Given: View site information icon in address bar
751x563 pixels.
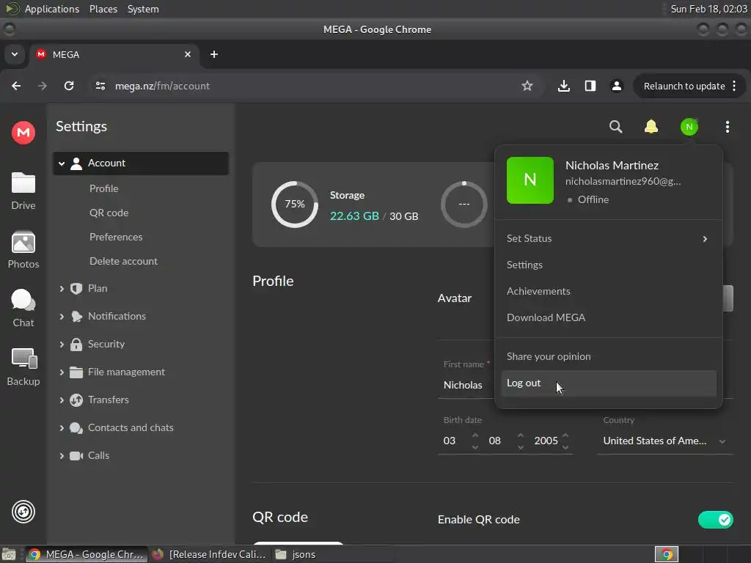Looking at the screenshot, I should pos(100,86).
